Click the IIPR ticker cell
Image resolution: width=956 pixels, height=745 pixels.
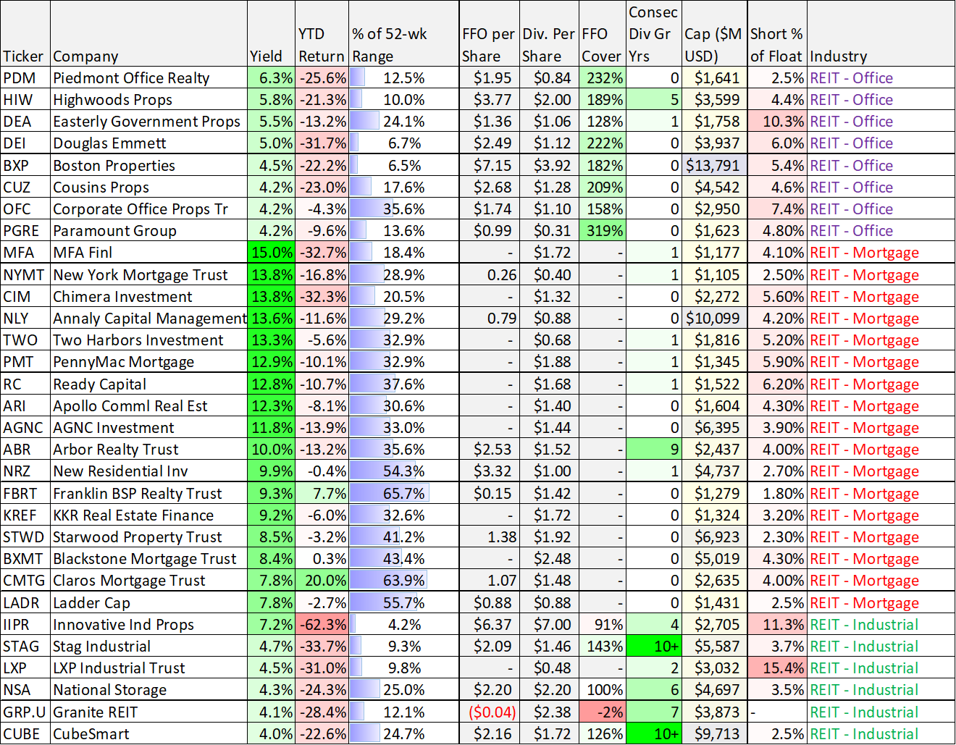[x=25, y=625]
